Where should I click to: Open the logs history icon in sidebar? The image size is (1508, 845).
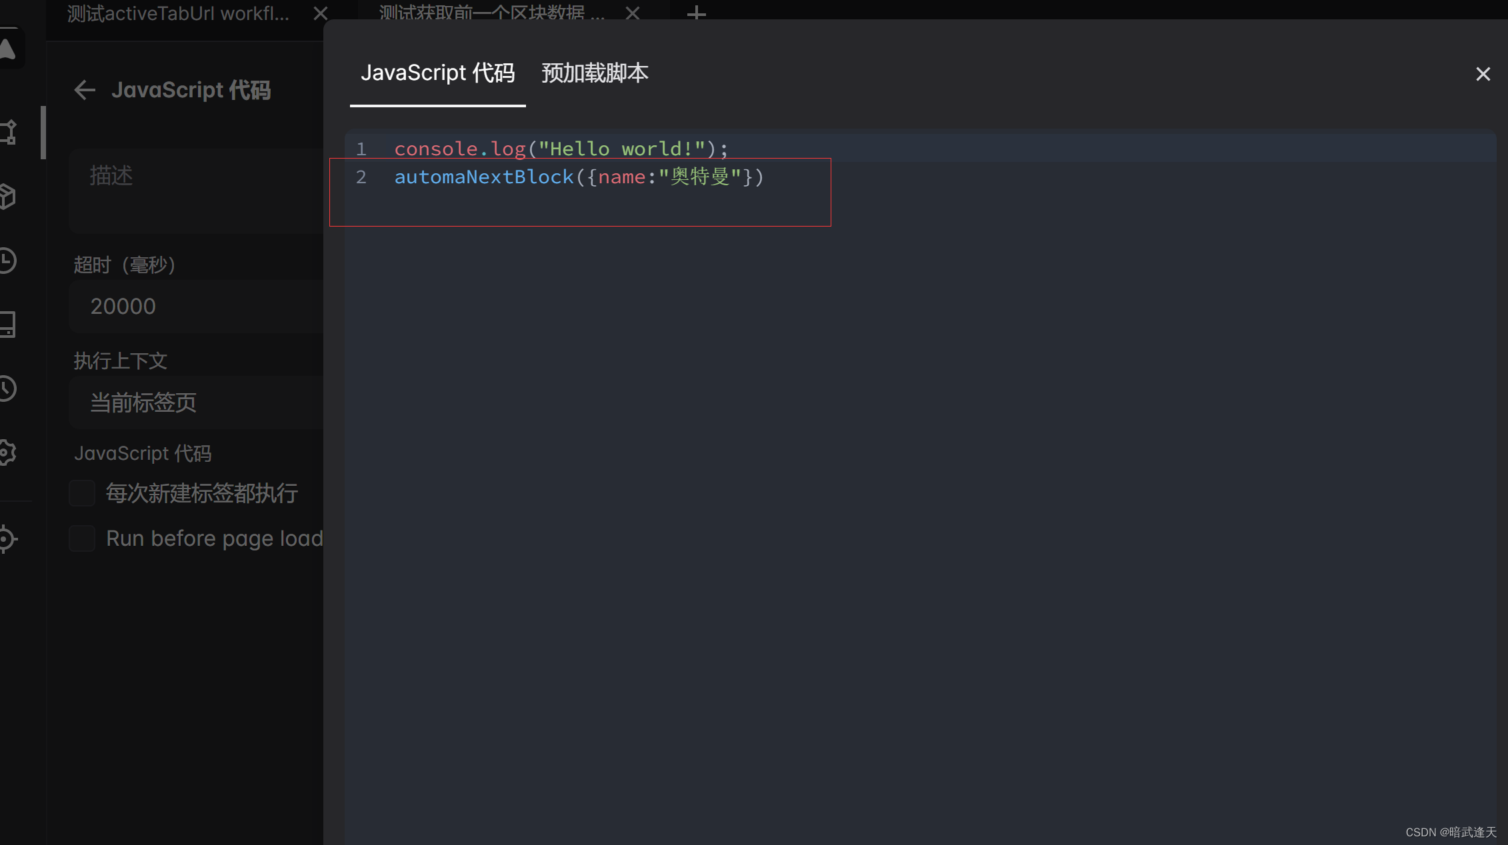click(x=8, y=389)
